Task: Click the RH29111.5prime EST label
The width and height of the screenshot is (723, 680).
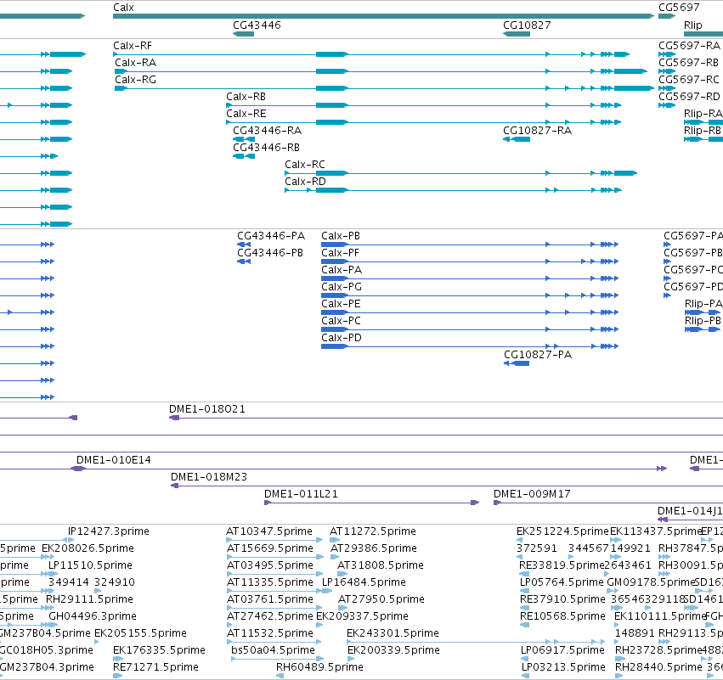Action: point(89,599)
